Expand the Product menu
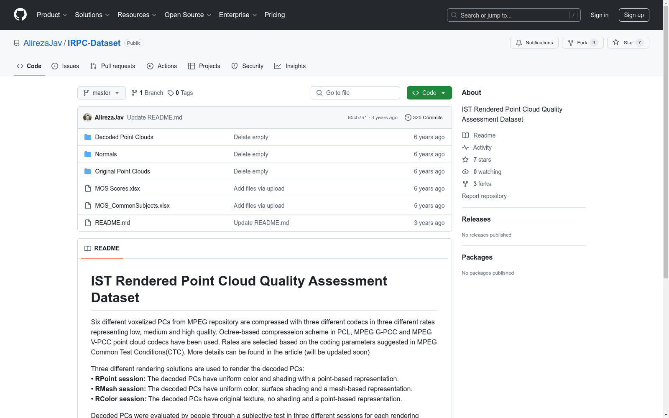669x418 pixels. [52, 15]
